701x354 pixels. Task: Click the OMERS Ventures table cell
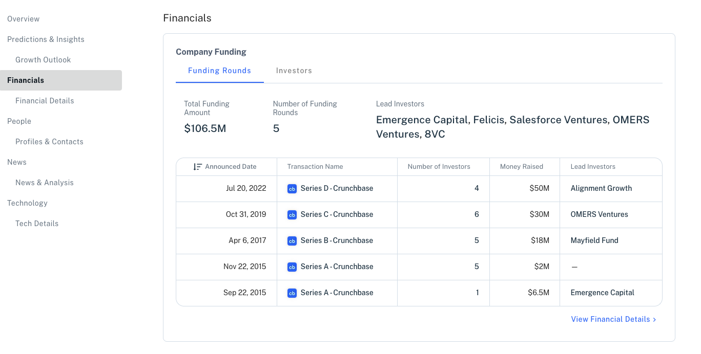click(611, 215)
